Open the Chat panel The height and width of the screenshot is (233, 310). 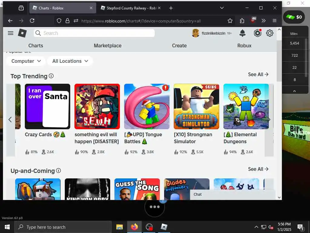tap(233, 194)
